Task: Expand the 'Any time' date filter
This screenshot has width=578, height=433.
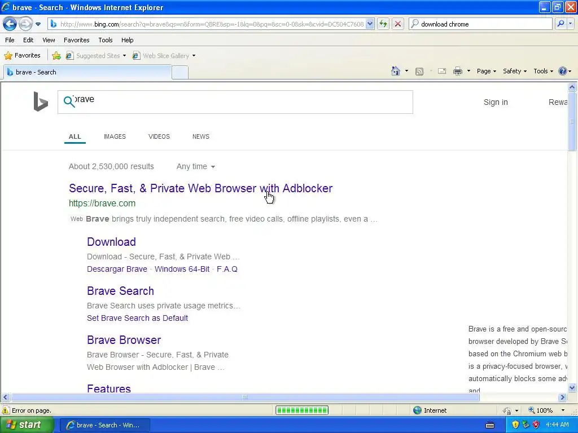Action: tap(195, 166)
